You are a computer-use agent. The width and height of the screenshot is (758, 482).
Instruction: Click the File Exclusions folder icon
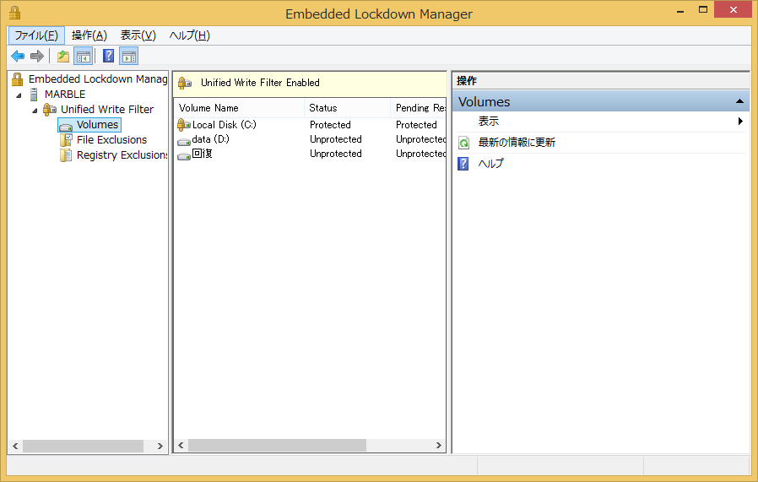click(66, 140)
